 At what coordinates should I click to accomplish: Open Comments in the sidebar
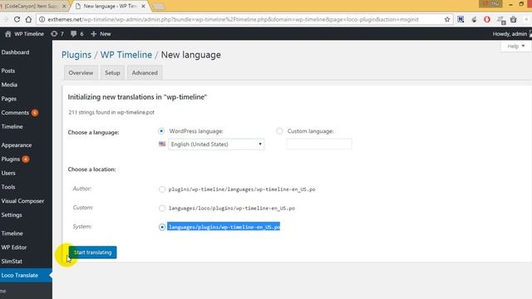pos(15,113)
